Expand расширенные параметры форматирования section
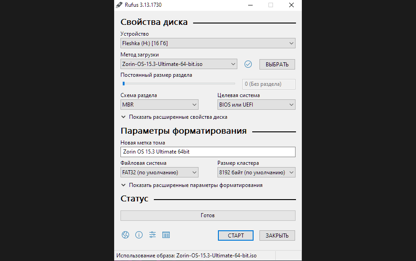 pyautogui.click(x=192, y=185)
